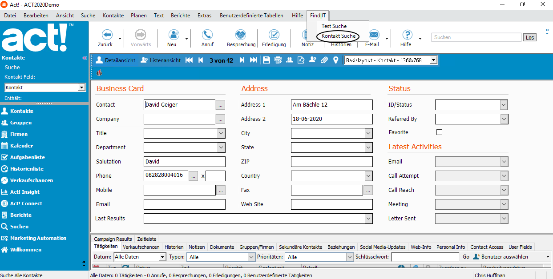Open the Campaign Results tab
553x279 pixels.
113,239
